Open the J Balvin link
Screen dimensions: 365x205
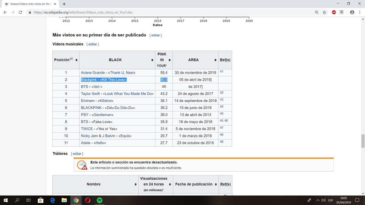pos(108,135)
